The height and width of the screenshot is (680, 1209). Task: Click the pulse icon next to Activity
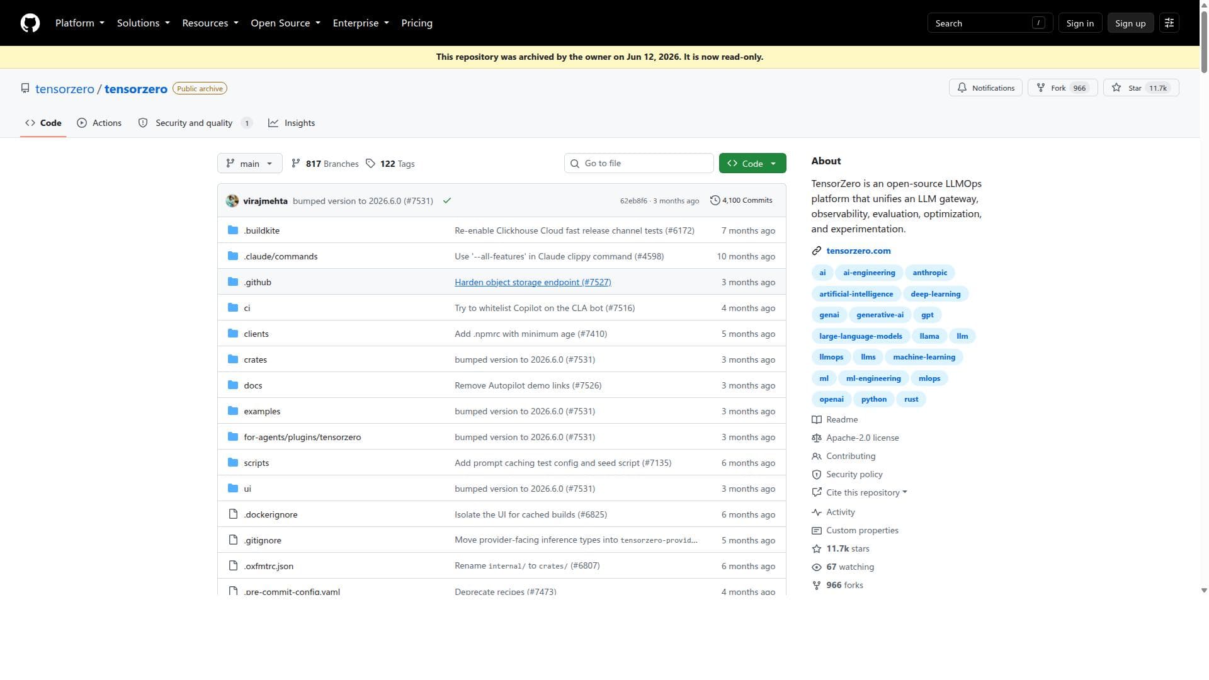(x=817, y=513)
